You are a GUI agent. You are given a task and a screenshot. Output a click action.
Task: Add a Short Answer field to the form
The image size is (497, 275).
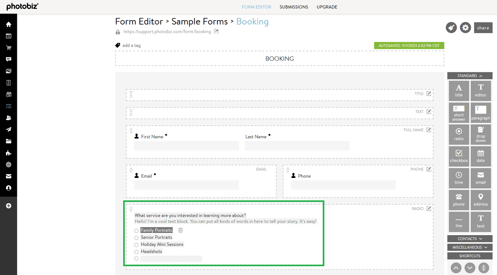459,112
